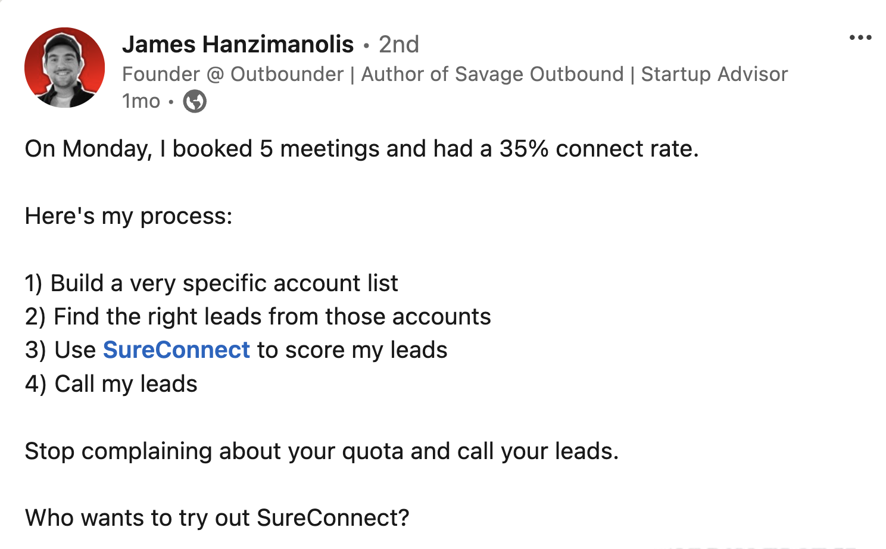This screenshot has width=886, height=549.
Task: Click the 1mo post timestamp
Action: (141, 101)
